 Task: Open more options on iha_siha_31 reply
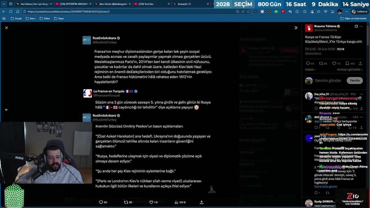point(361,94)
